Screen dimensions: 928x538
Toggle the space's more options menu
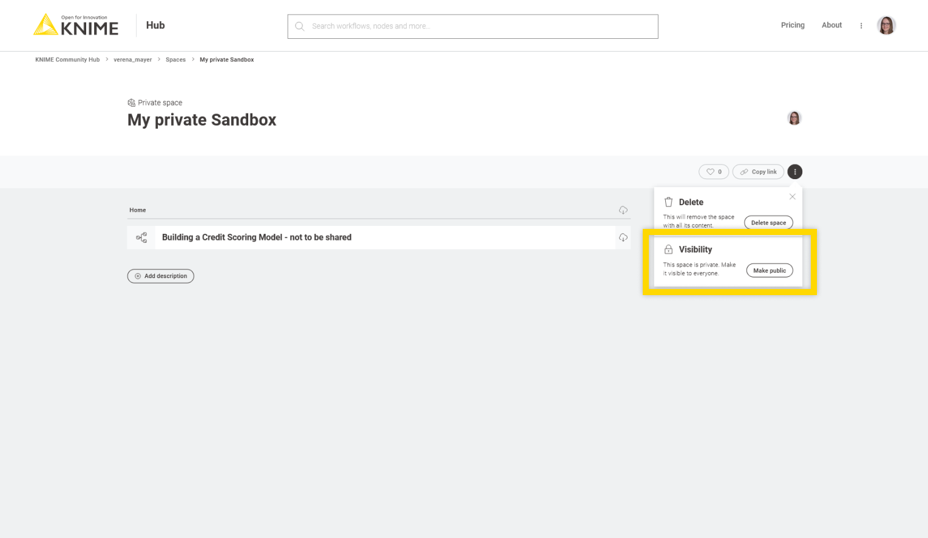(x=794, y=172)
